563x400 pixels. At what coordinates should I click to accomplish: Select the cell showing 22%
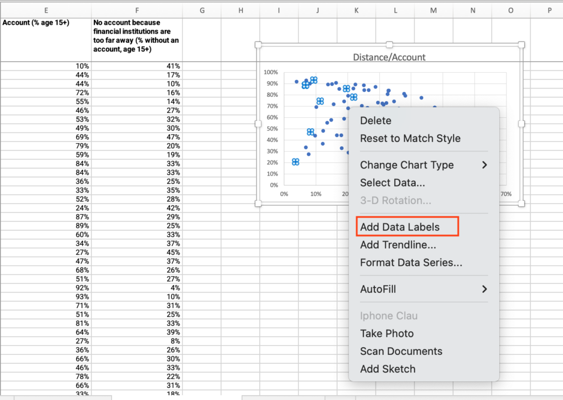coord(137,377)
